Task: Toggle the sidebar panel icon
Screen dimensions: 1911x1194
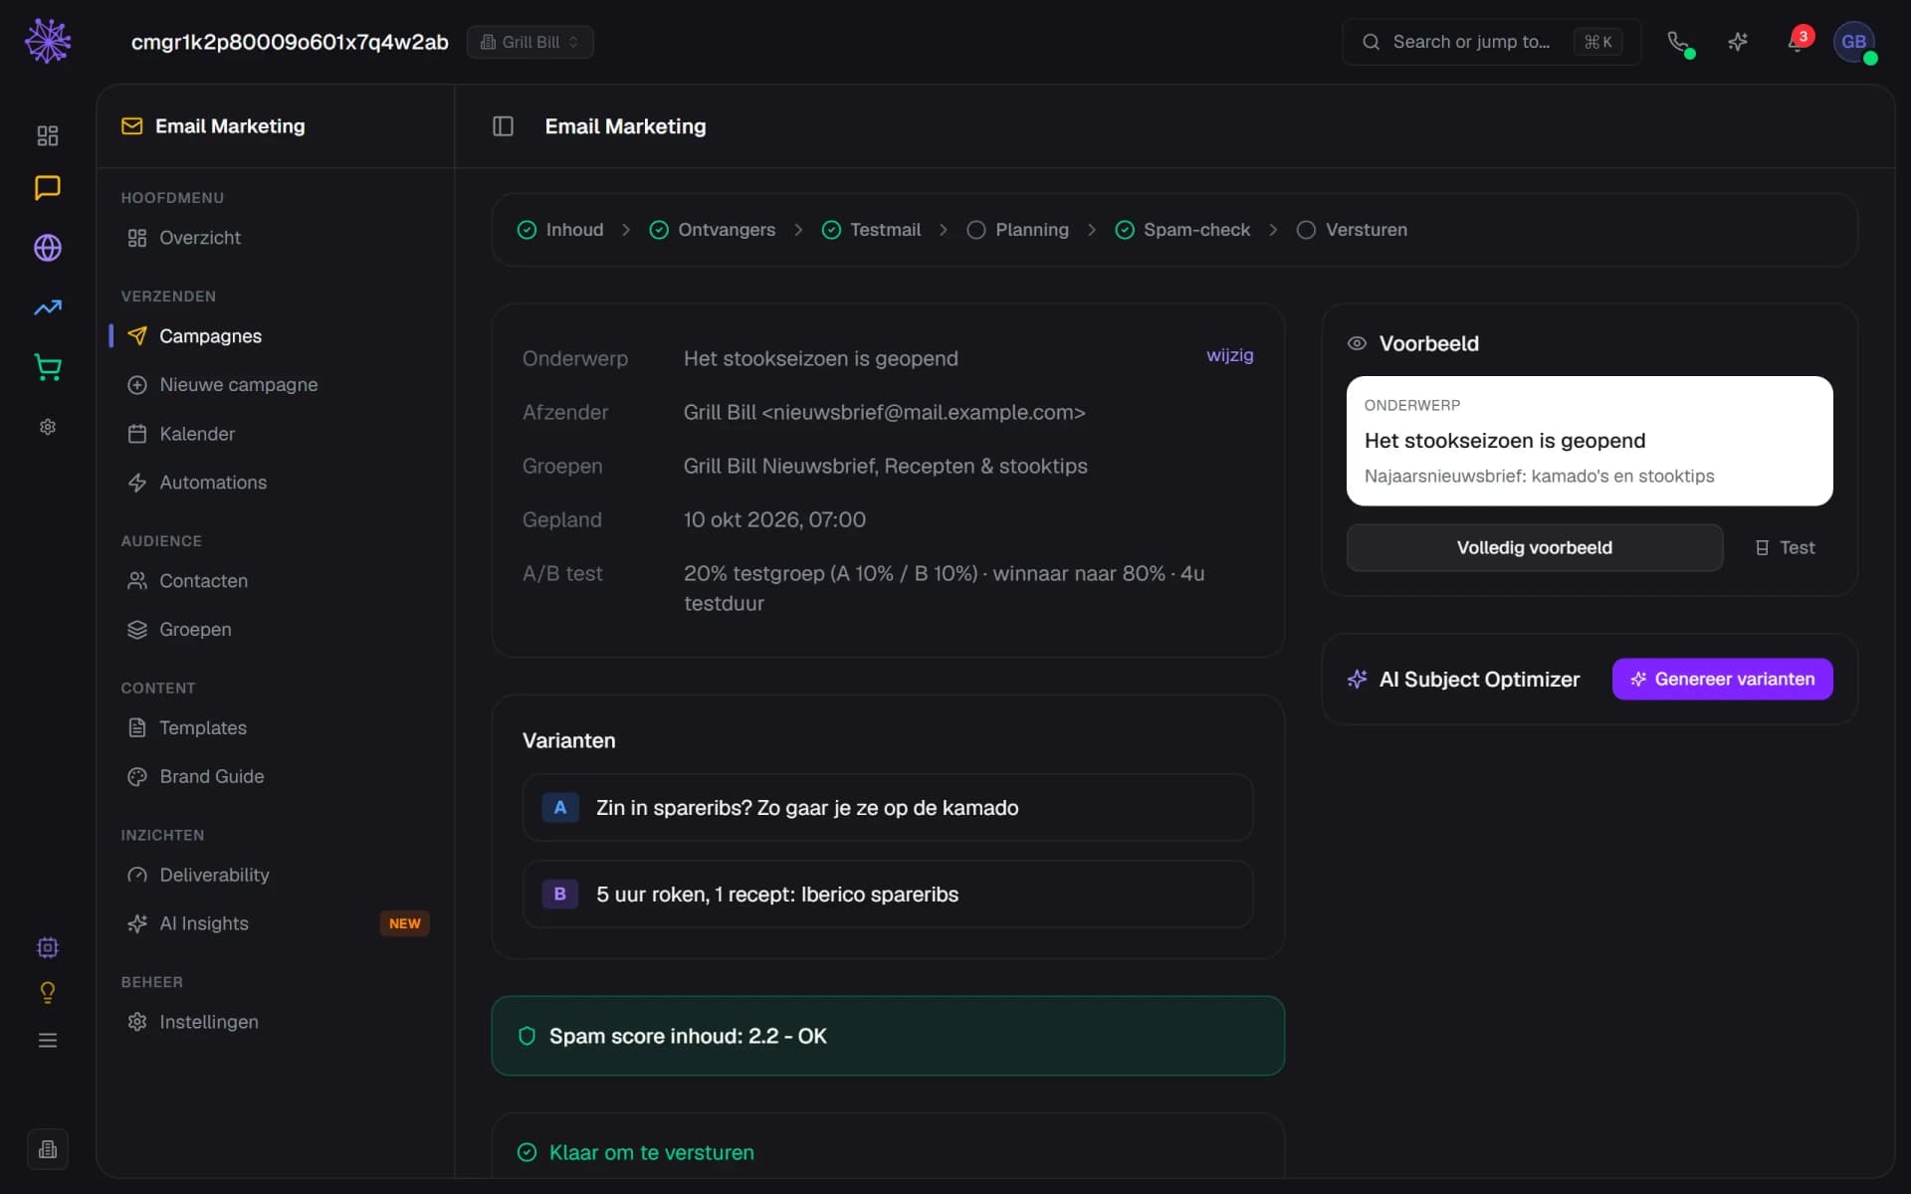Action: 503,126
